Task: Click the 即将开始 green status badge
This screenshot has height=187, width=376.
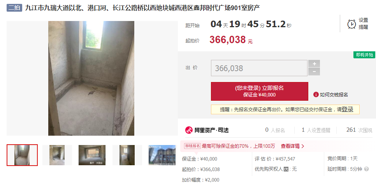Action: coord(364,55)
